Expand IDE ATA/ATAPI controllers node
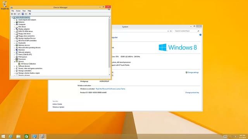This screenshot has height=139, width=248. coord(14,41)
